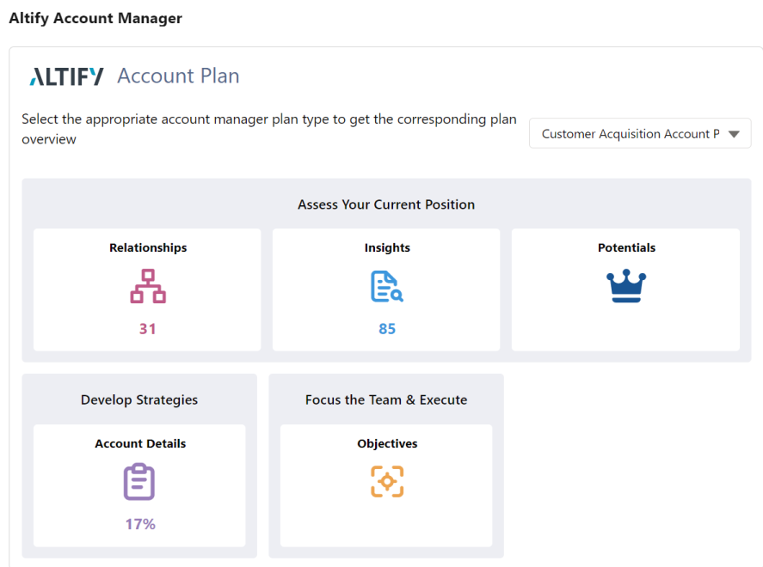Click the Account Plan title text
The height and width of the screenshot is (567, 763).
point(178,76)
